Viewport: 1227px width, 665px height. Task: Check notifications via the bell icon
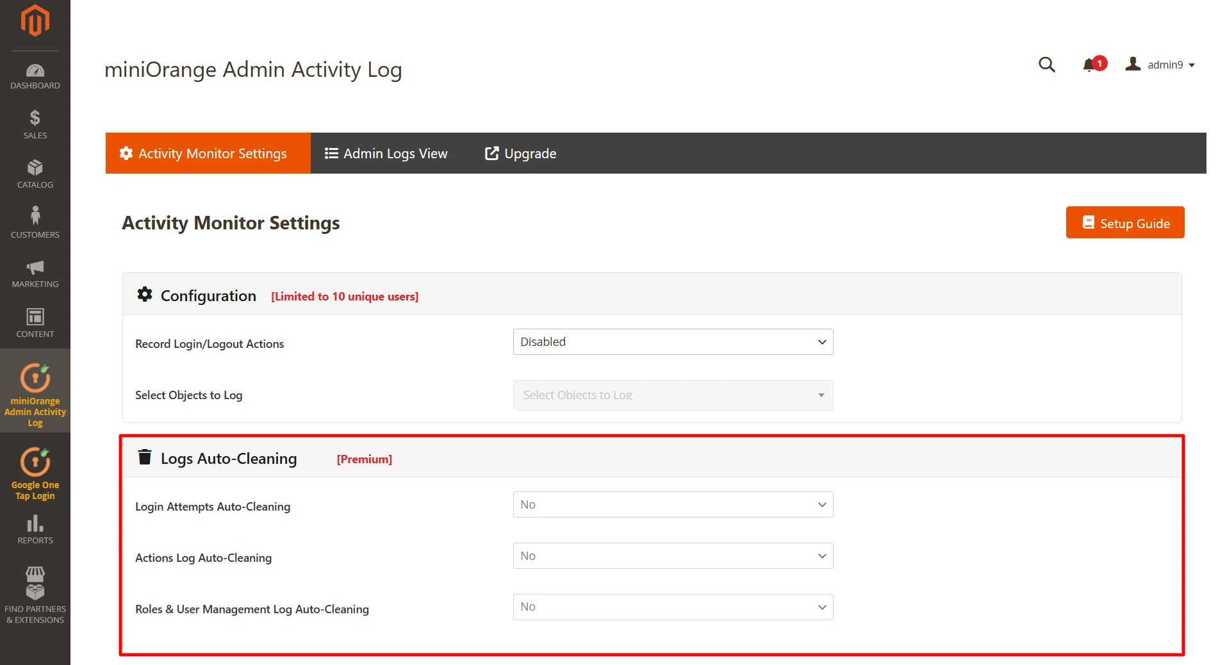click(1089, 65)
